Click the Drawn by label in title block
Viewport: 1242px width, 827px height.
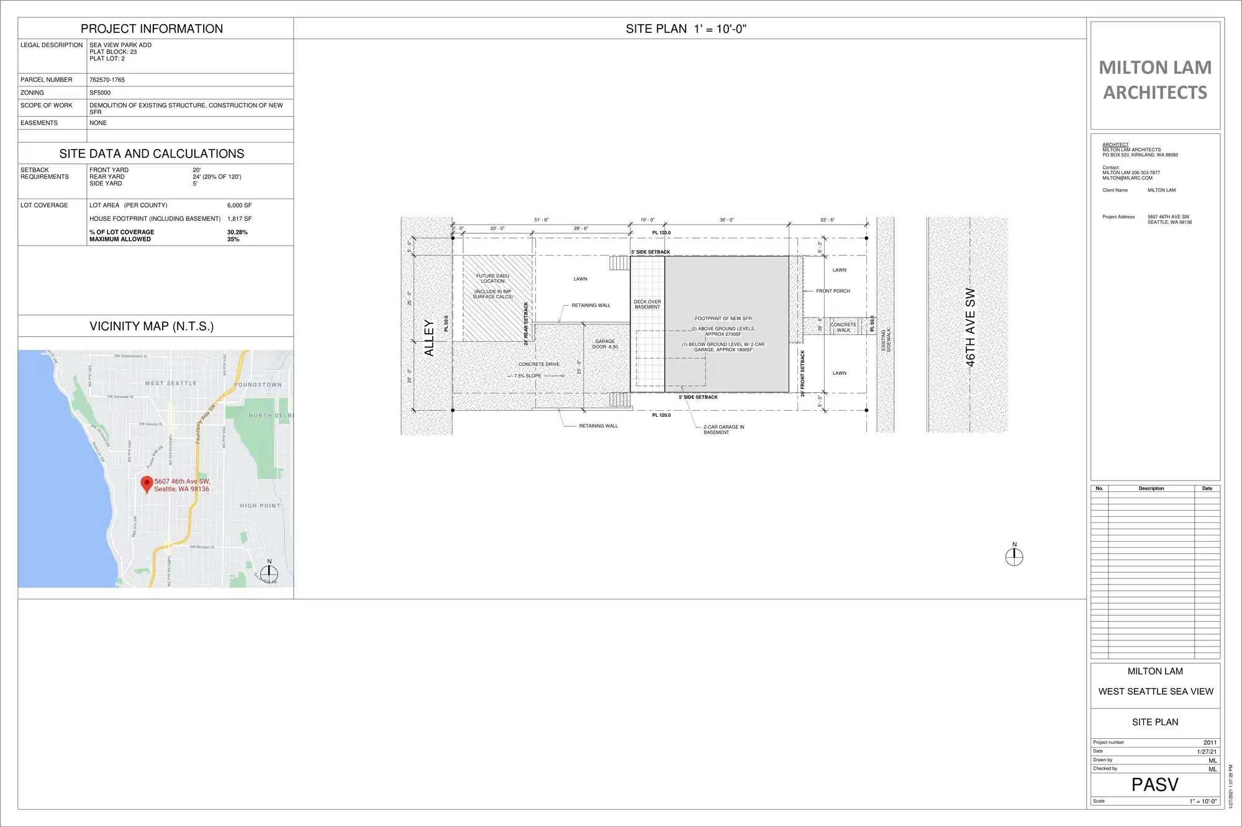(1102, 760)
